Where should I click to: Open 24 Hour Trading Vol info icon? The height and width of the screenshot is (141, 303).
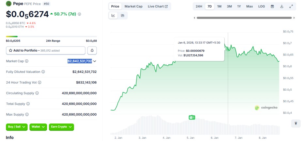click(x=40, y=82)
